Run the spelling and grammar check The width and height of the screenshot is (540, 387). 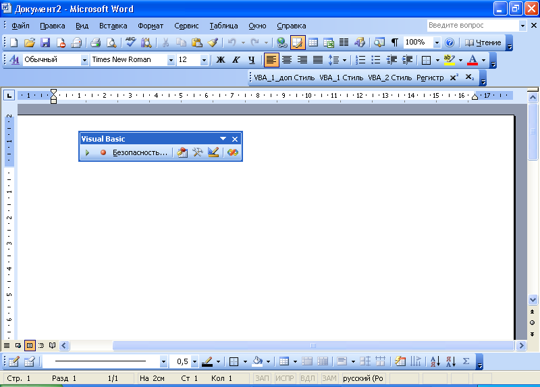[130, 42]
